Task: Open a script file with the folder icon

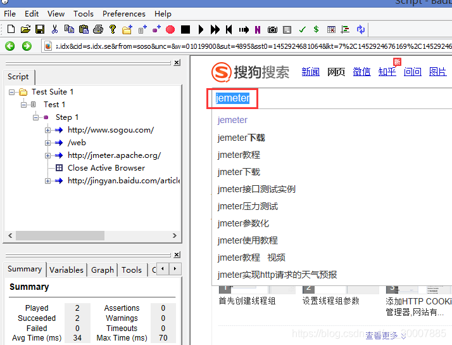Action: tap(25, 29)
